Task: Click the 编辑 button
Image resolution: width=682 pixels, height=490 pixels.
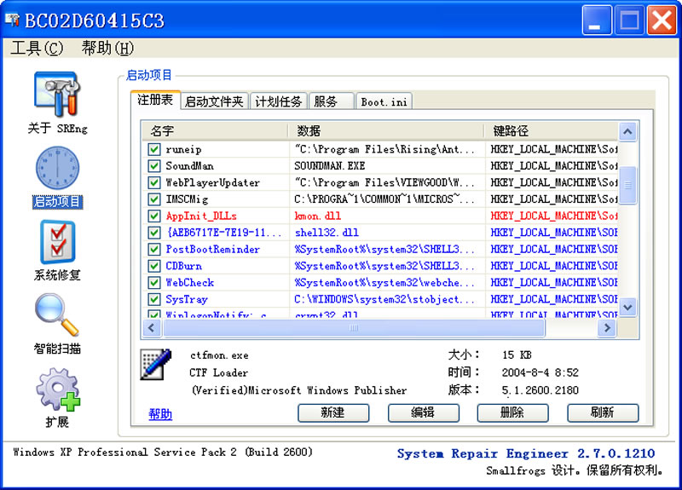Action: [x=423, y=412]
